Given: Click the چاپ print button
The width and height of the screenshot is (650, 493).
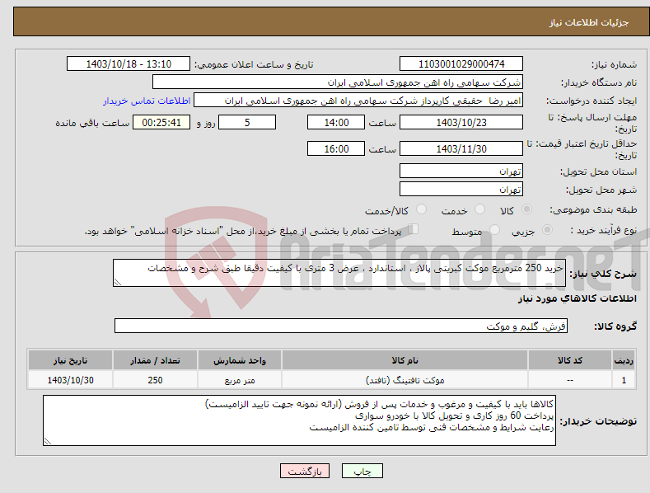Looking at the screenshot, I should 362,471.
